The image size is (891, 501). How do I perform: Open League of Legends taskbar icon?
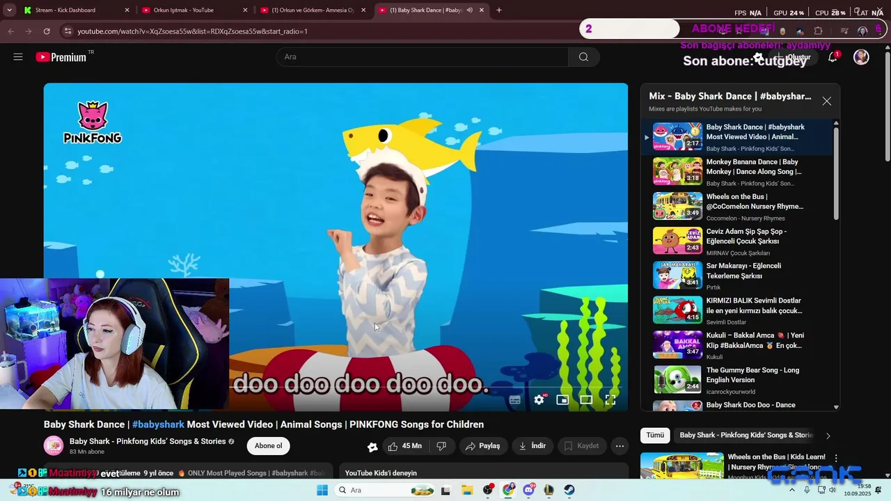pos(549,491)
